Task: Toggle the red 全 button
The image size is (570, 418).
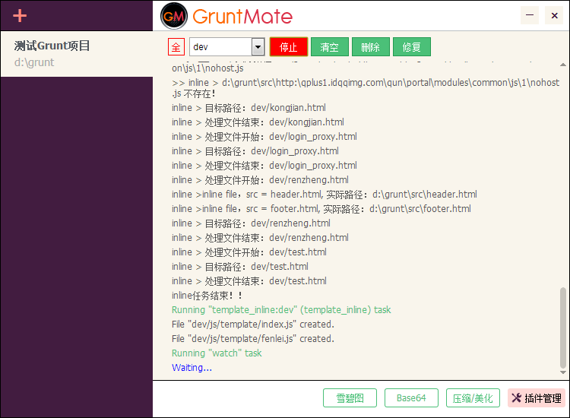Action: (x=176, y=47)
